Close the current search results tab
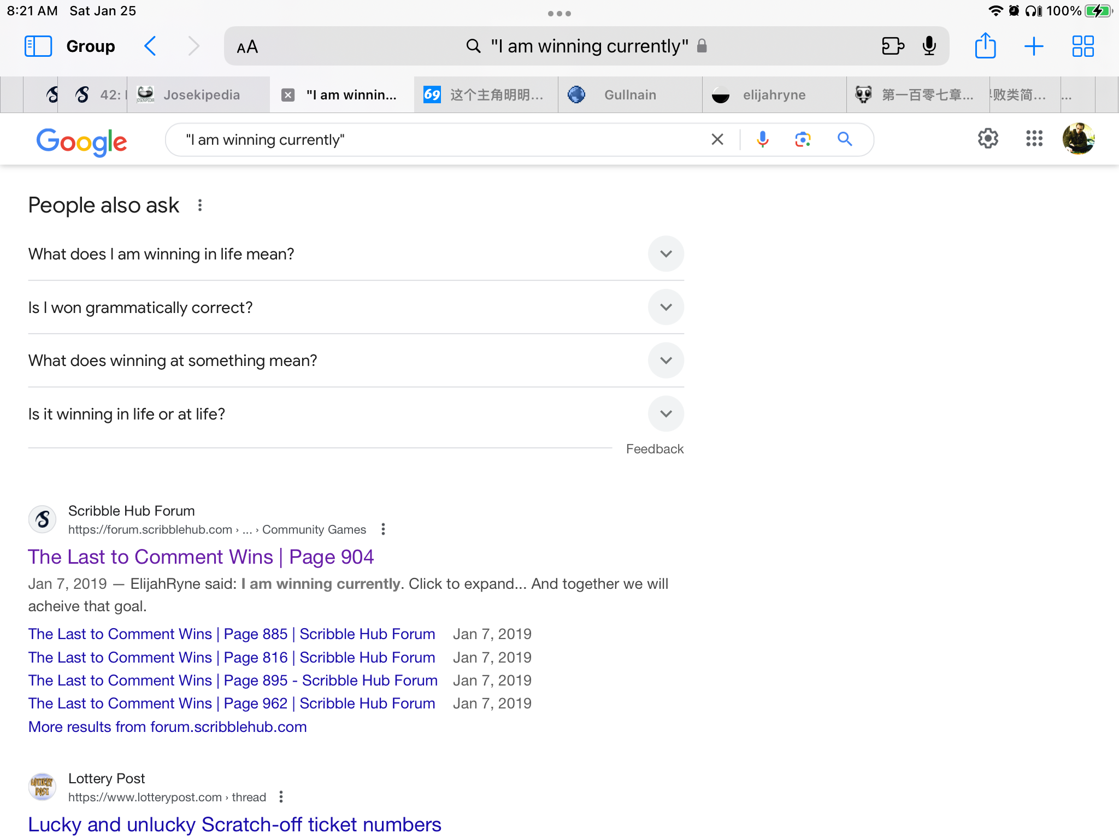The height and width of the screenshot is (839, 1119). pos(288,95)
